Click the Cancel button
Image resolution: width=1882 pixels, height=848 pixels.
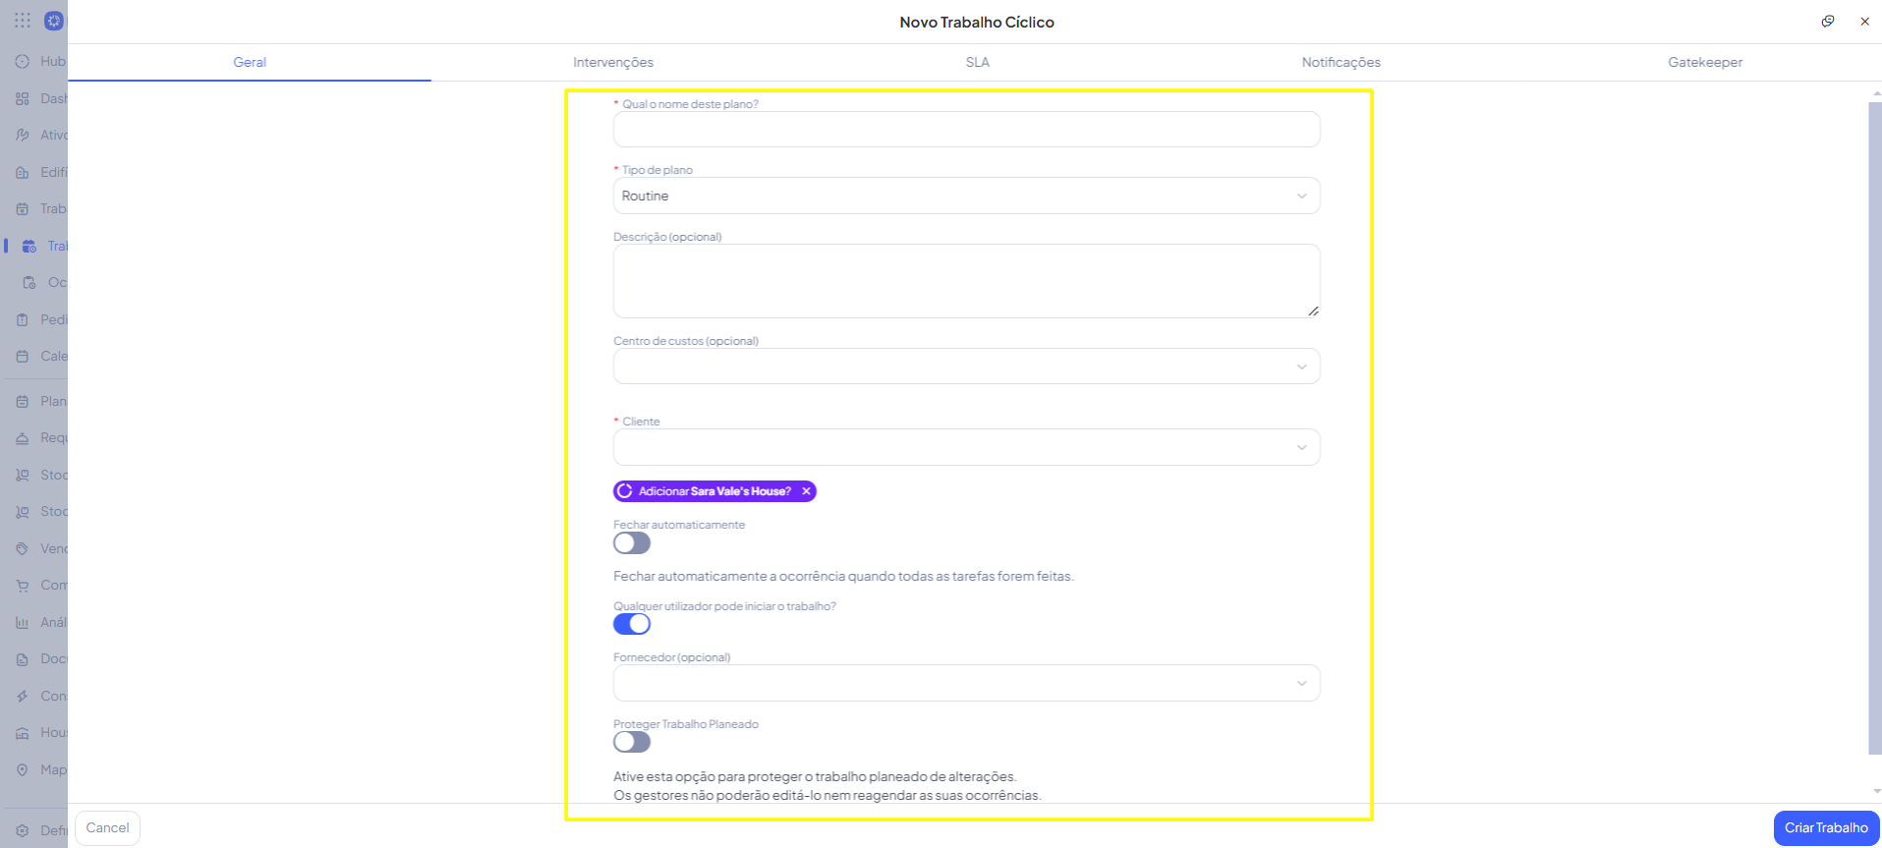(107, 827)
